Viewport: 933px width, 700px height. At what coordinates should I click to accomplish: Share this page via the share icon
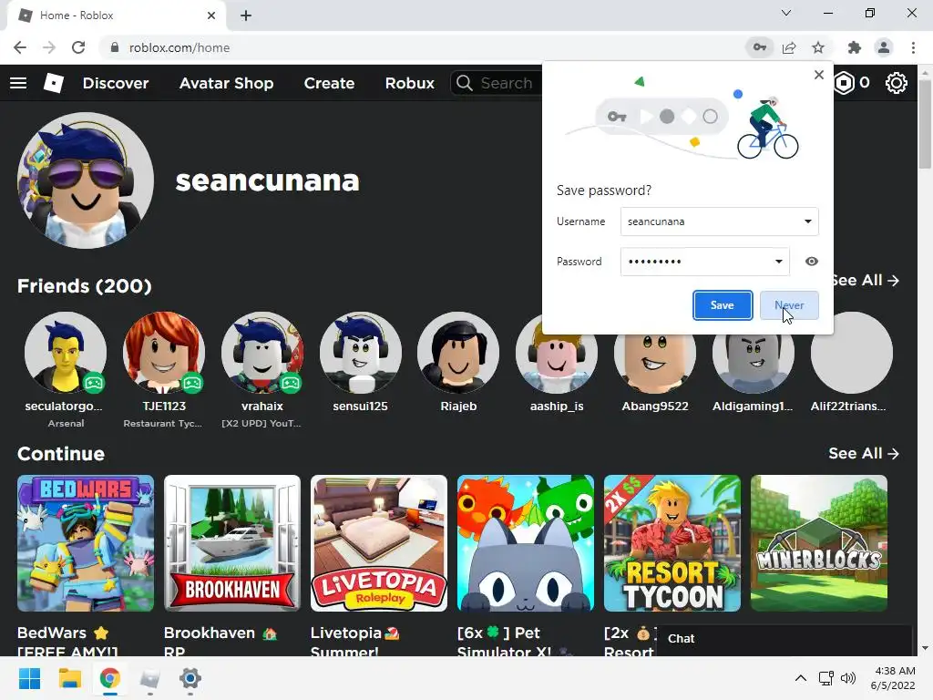coord(789,47)
